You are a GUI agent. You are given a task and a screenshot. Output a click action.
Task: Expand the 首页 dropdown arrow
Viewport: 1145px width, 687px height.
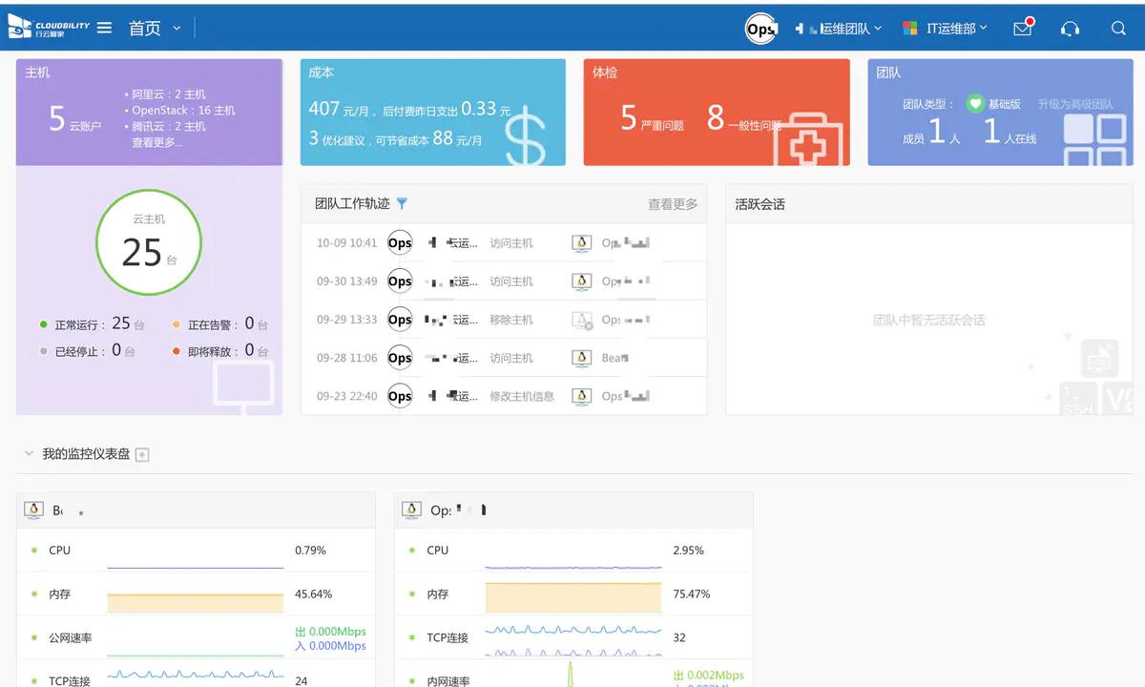[x=177, y=29]
